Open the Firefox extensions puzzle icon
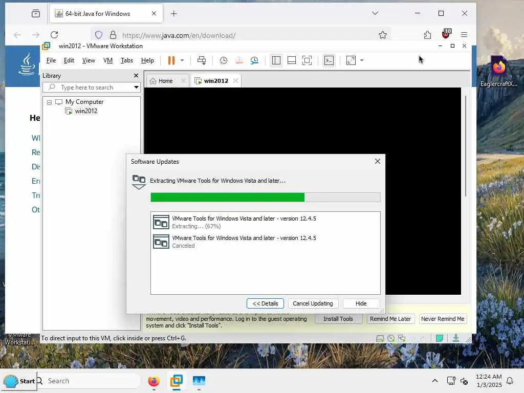The image size is (524, 393). [427, 35]
